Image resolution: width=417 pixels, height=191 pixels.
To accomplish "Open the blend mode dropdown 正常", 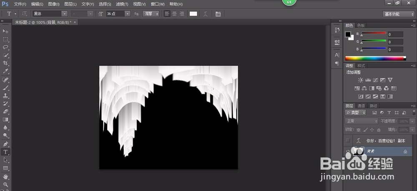I will (x=362, y=121).
